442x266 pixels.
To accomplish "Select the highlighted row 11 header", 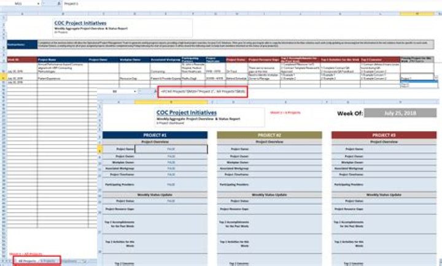I will tap(4, 77).
